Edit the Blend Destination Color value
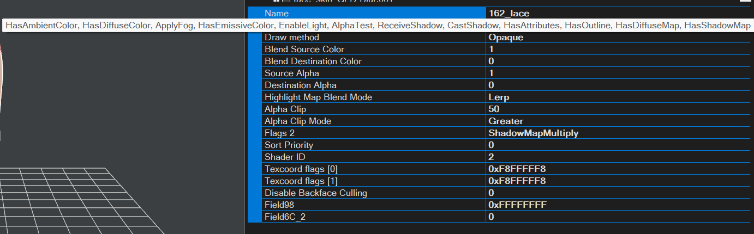754x234 pixels. click(x=619, y=61)
